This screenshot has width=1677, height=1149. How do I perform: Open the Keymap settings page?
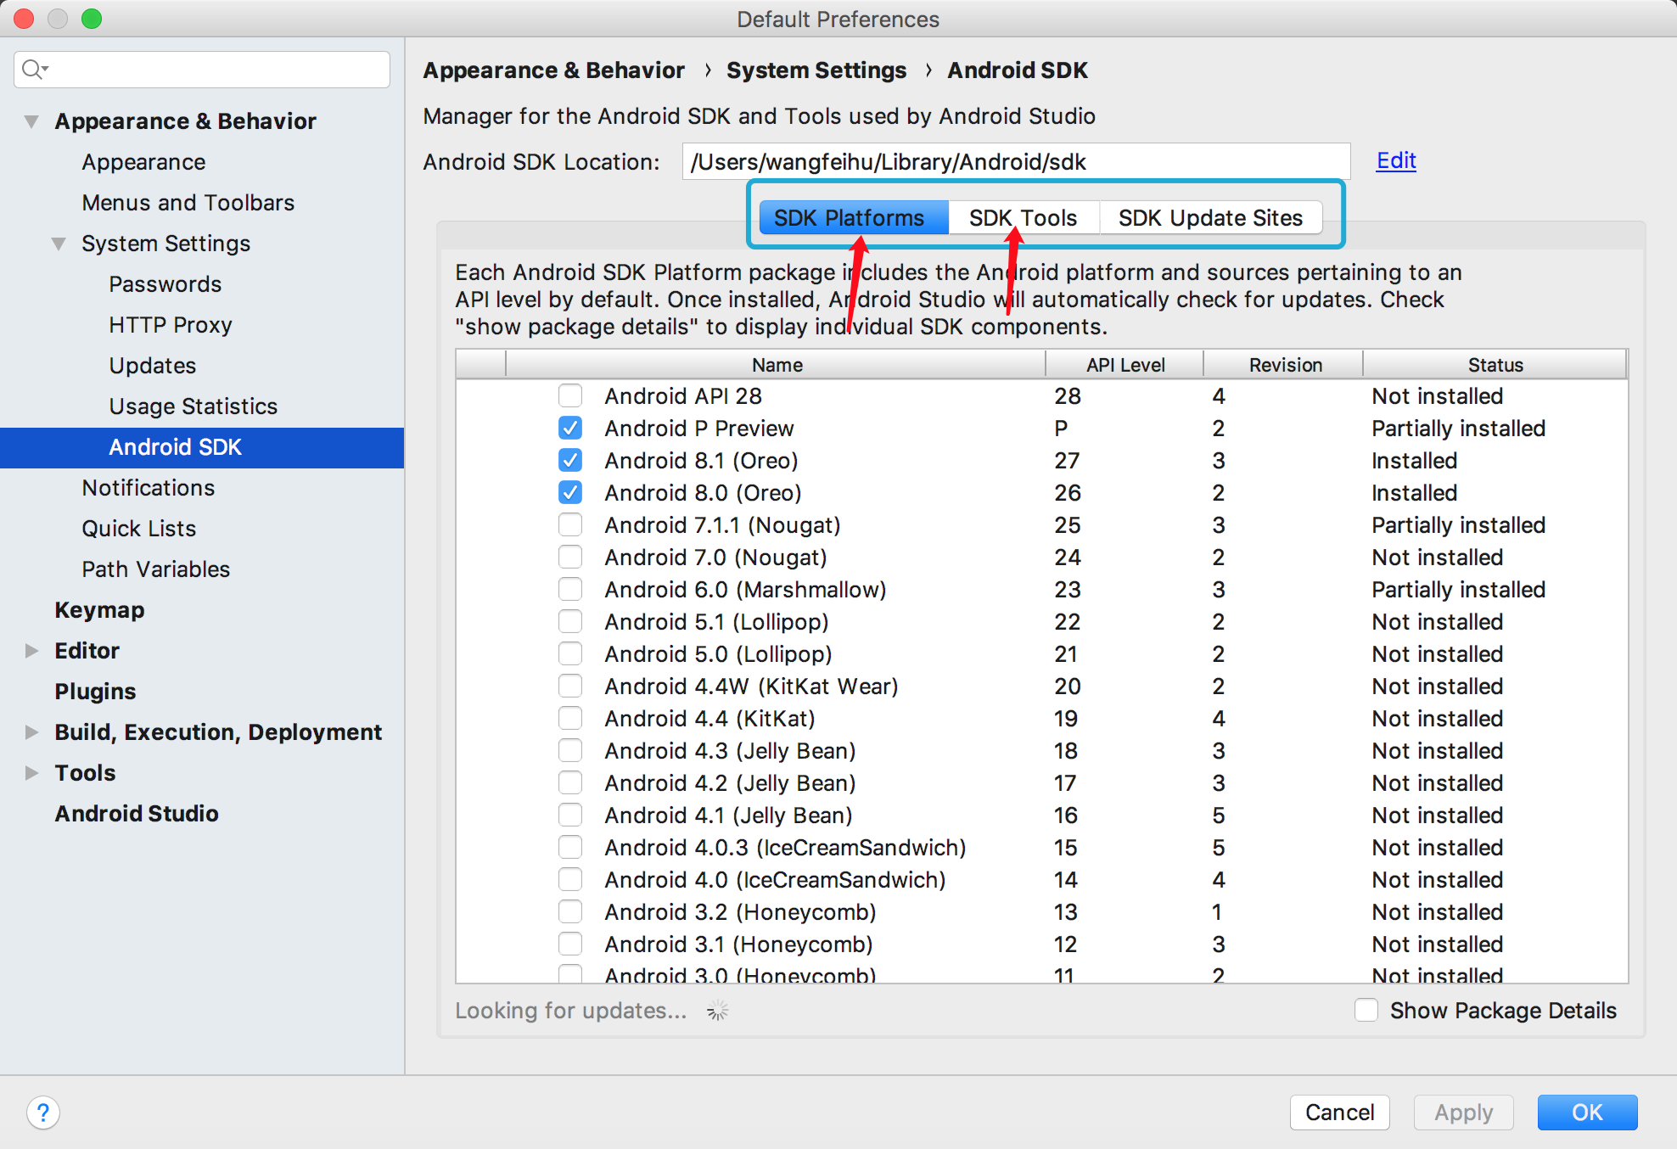click(99, 609)
